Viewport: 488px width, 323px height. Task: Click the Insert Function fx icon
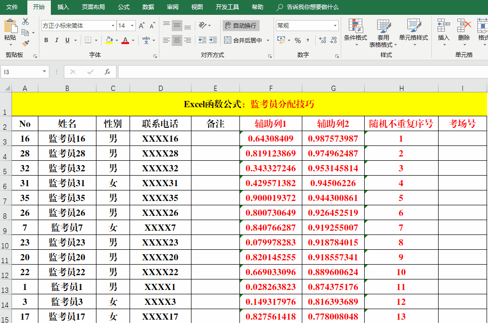pos(107,72)
